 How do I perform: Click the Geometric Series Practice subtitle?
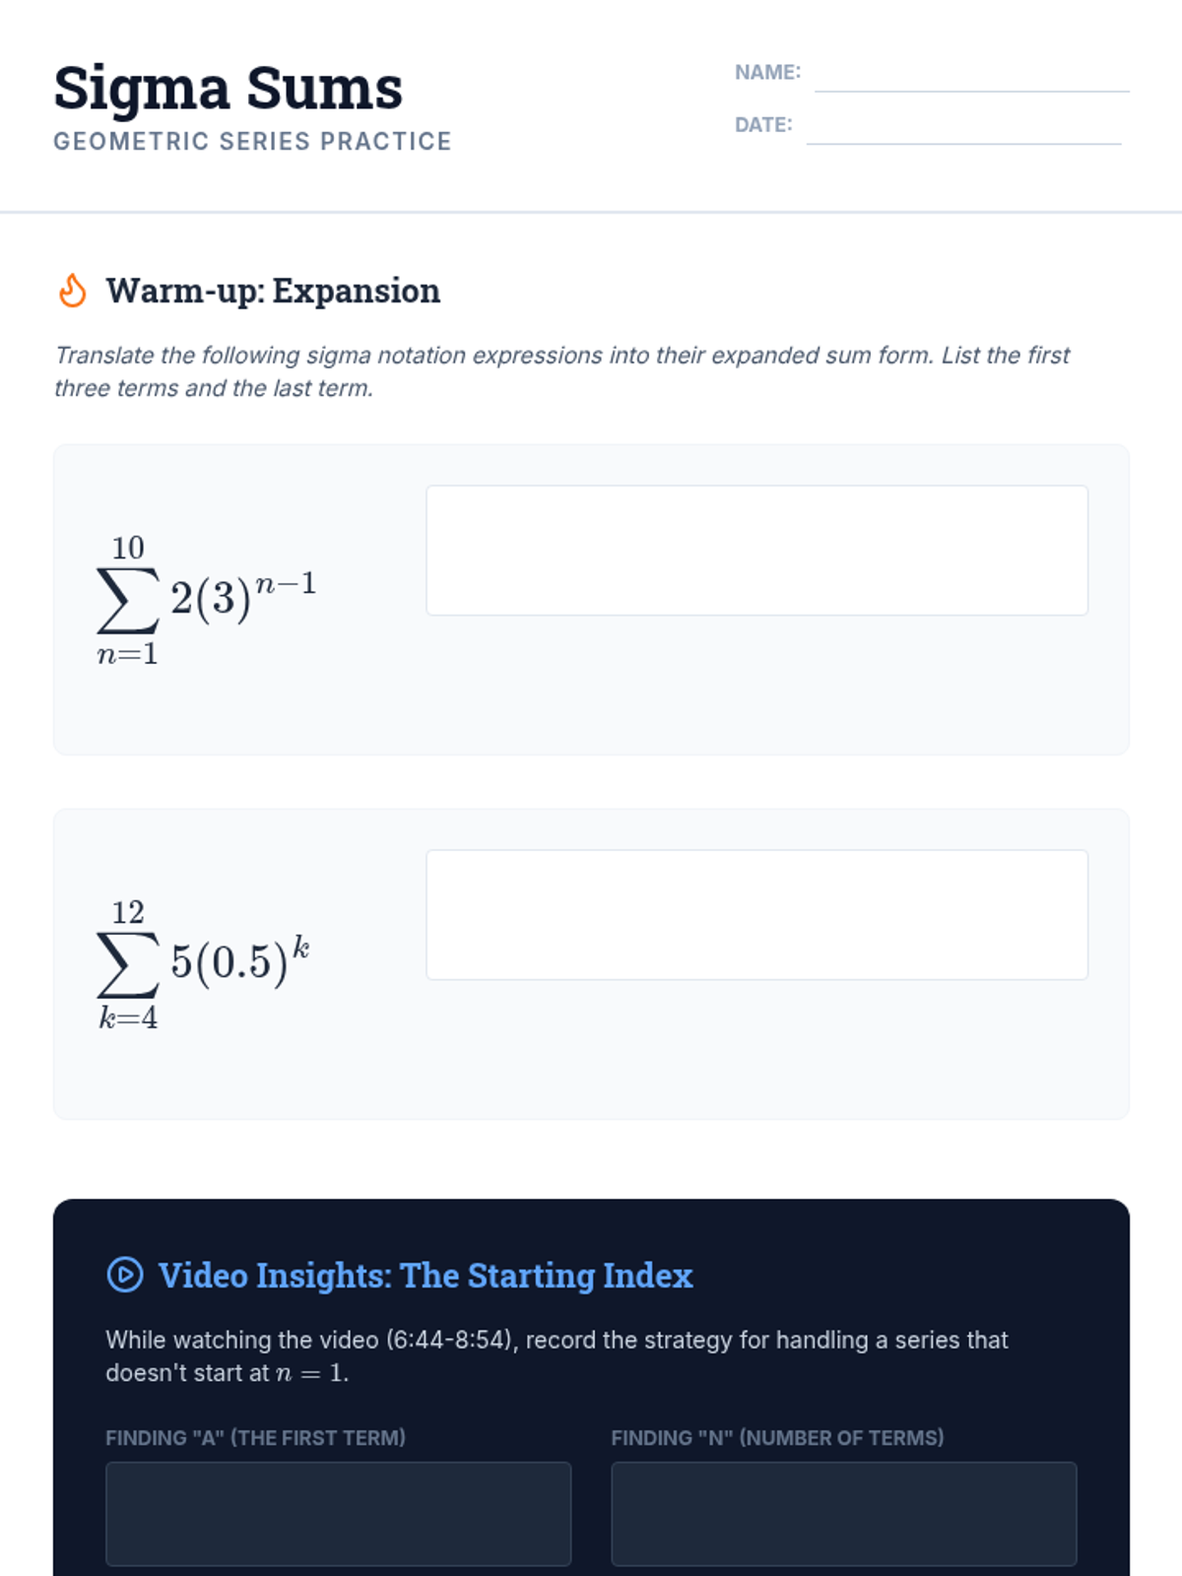pyautogui.click(x=252, y=142)
